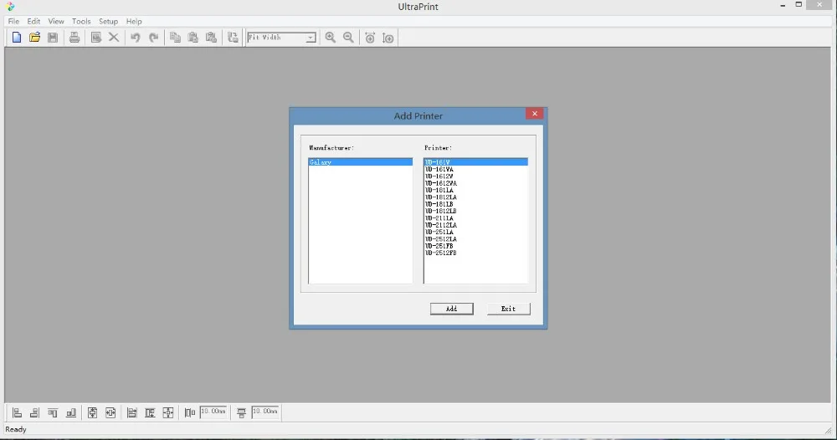Viewport: 837px width, 440px height.
Task: Click the nest-downward layout icon
Action: (x=150, y=412)
